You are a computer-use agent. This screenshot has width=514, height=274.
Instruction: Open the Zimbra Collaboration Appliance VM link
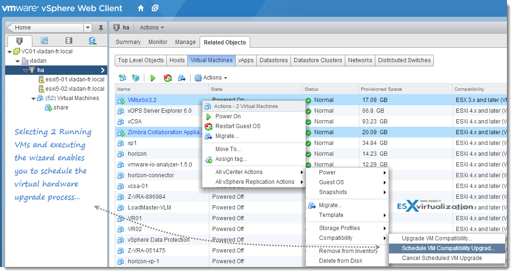(164, 132)
